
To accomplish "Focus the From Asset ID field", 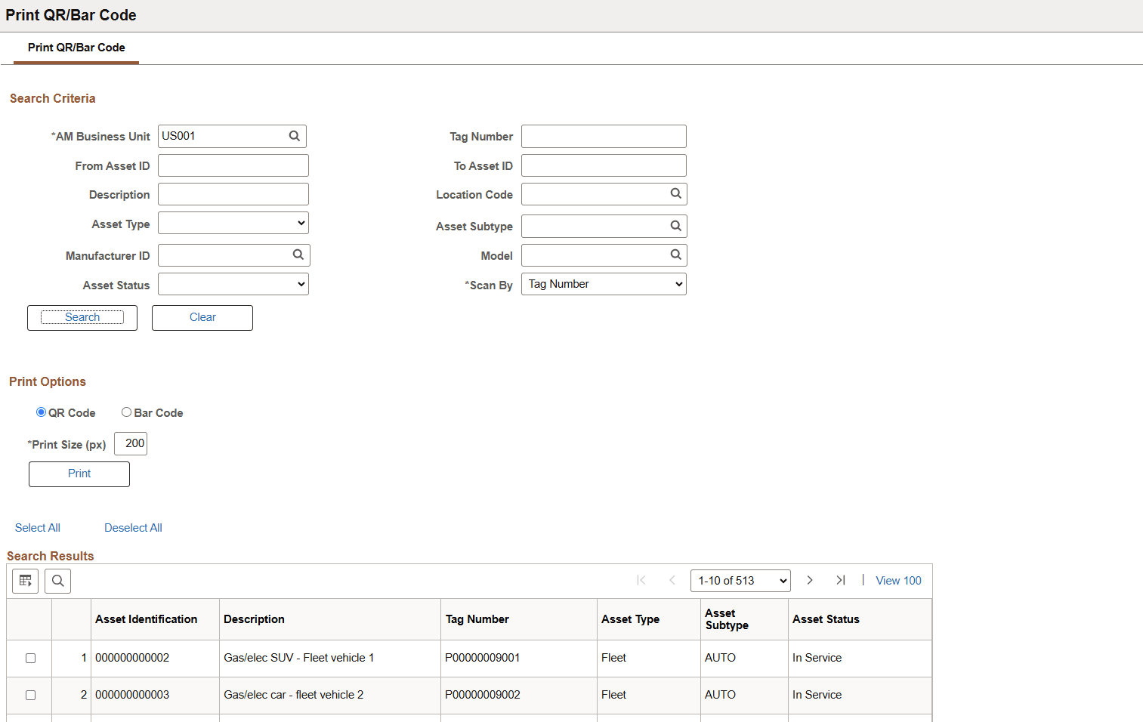I will pos(233,165).
